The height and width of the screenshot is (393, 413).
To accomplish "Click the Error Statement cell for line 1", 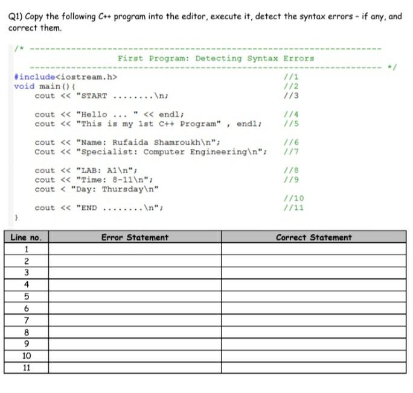I will point(135,249).
